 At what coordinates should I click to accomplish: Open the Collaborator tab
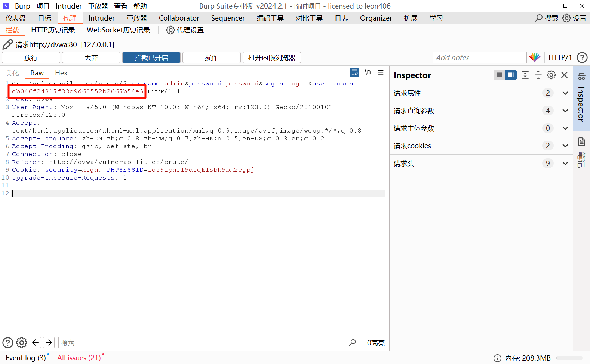[x=179, y=18]
